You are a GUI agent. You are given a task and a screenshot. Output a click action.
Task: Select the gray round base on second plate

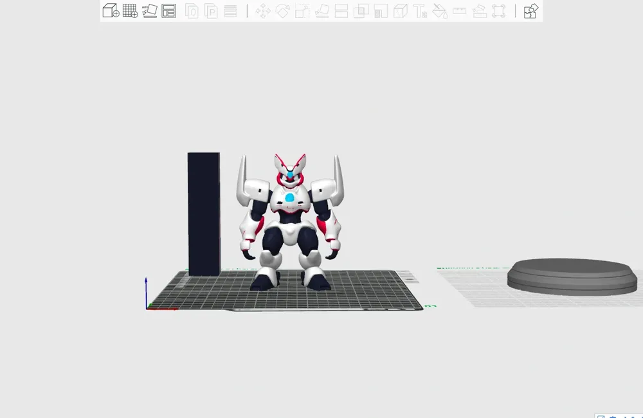pyautogui.click(x=572, y=277)
